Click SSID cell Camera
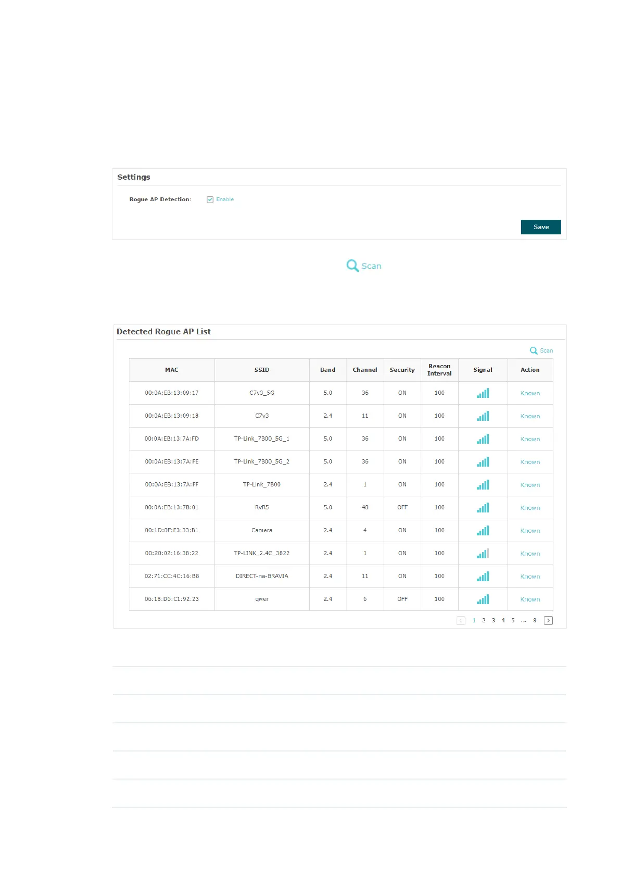 262,531
